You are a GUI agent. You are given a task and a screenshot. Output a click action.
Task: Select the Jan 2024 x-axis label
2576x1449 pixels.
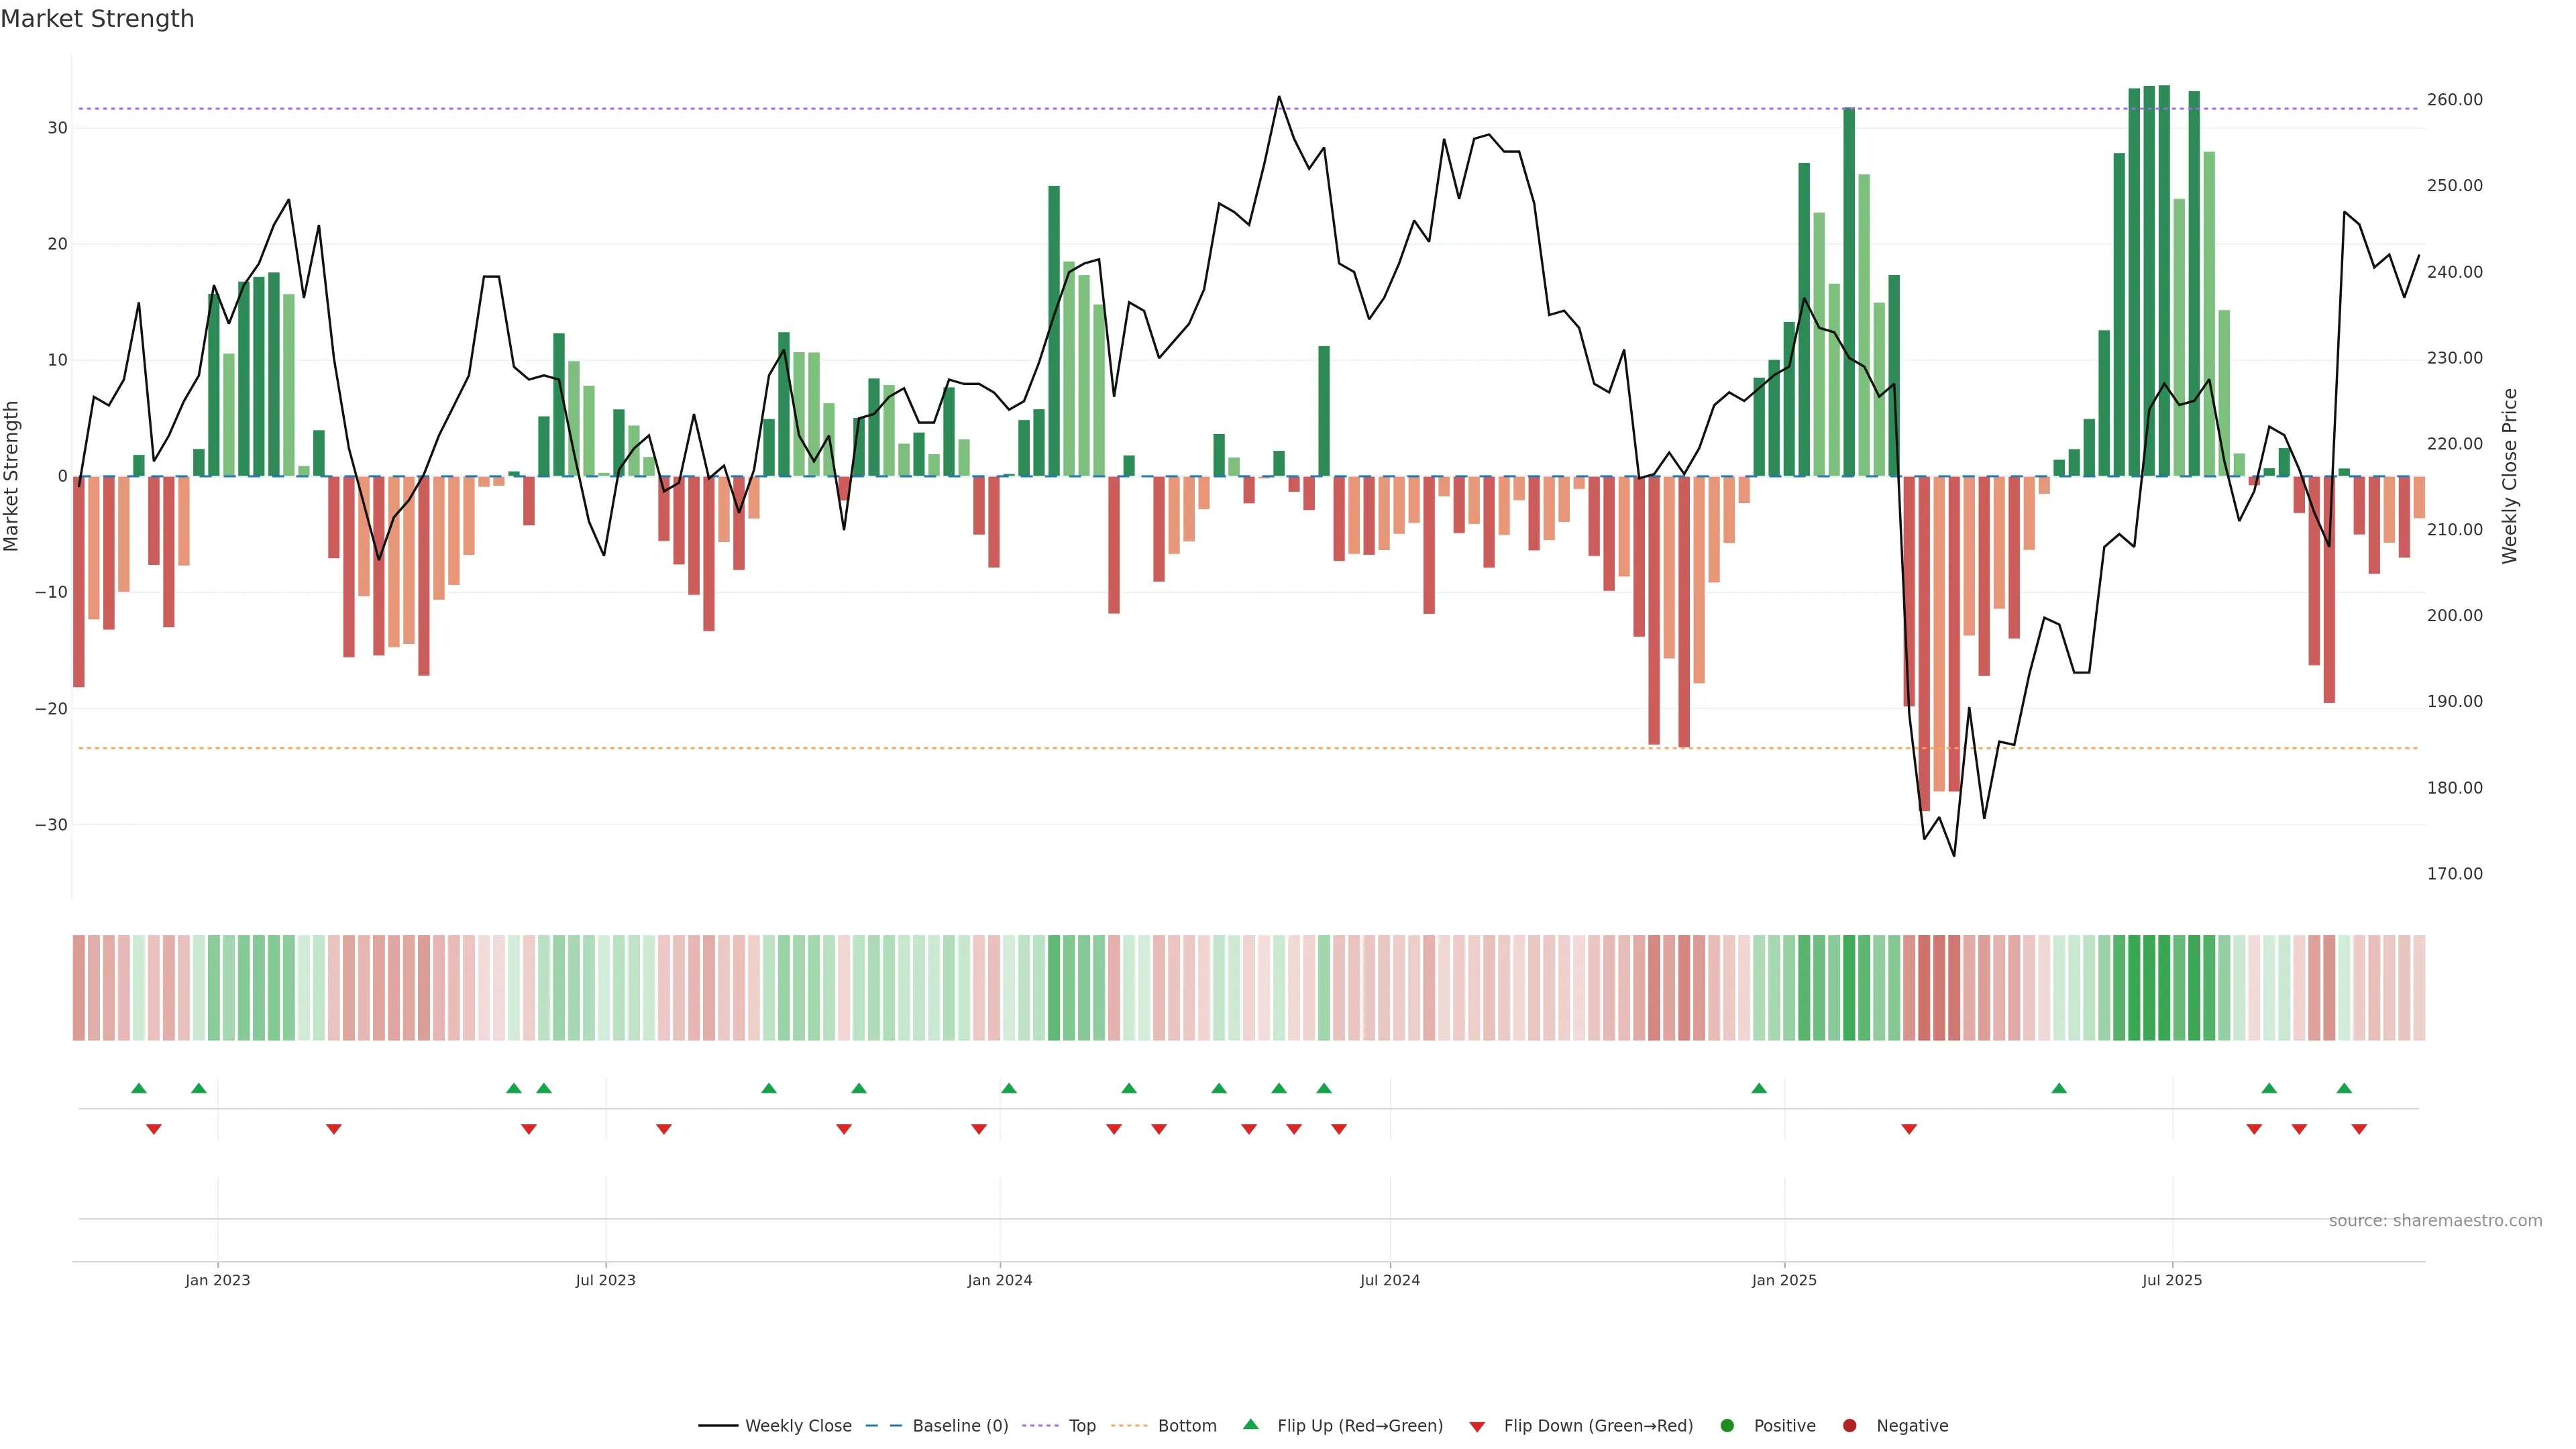[x=1000, y=1280]
